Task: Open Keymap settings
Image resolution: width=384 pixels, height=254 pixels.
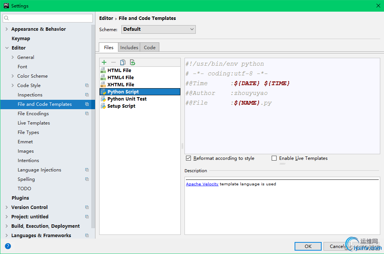Action: coord(21,39)
